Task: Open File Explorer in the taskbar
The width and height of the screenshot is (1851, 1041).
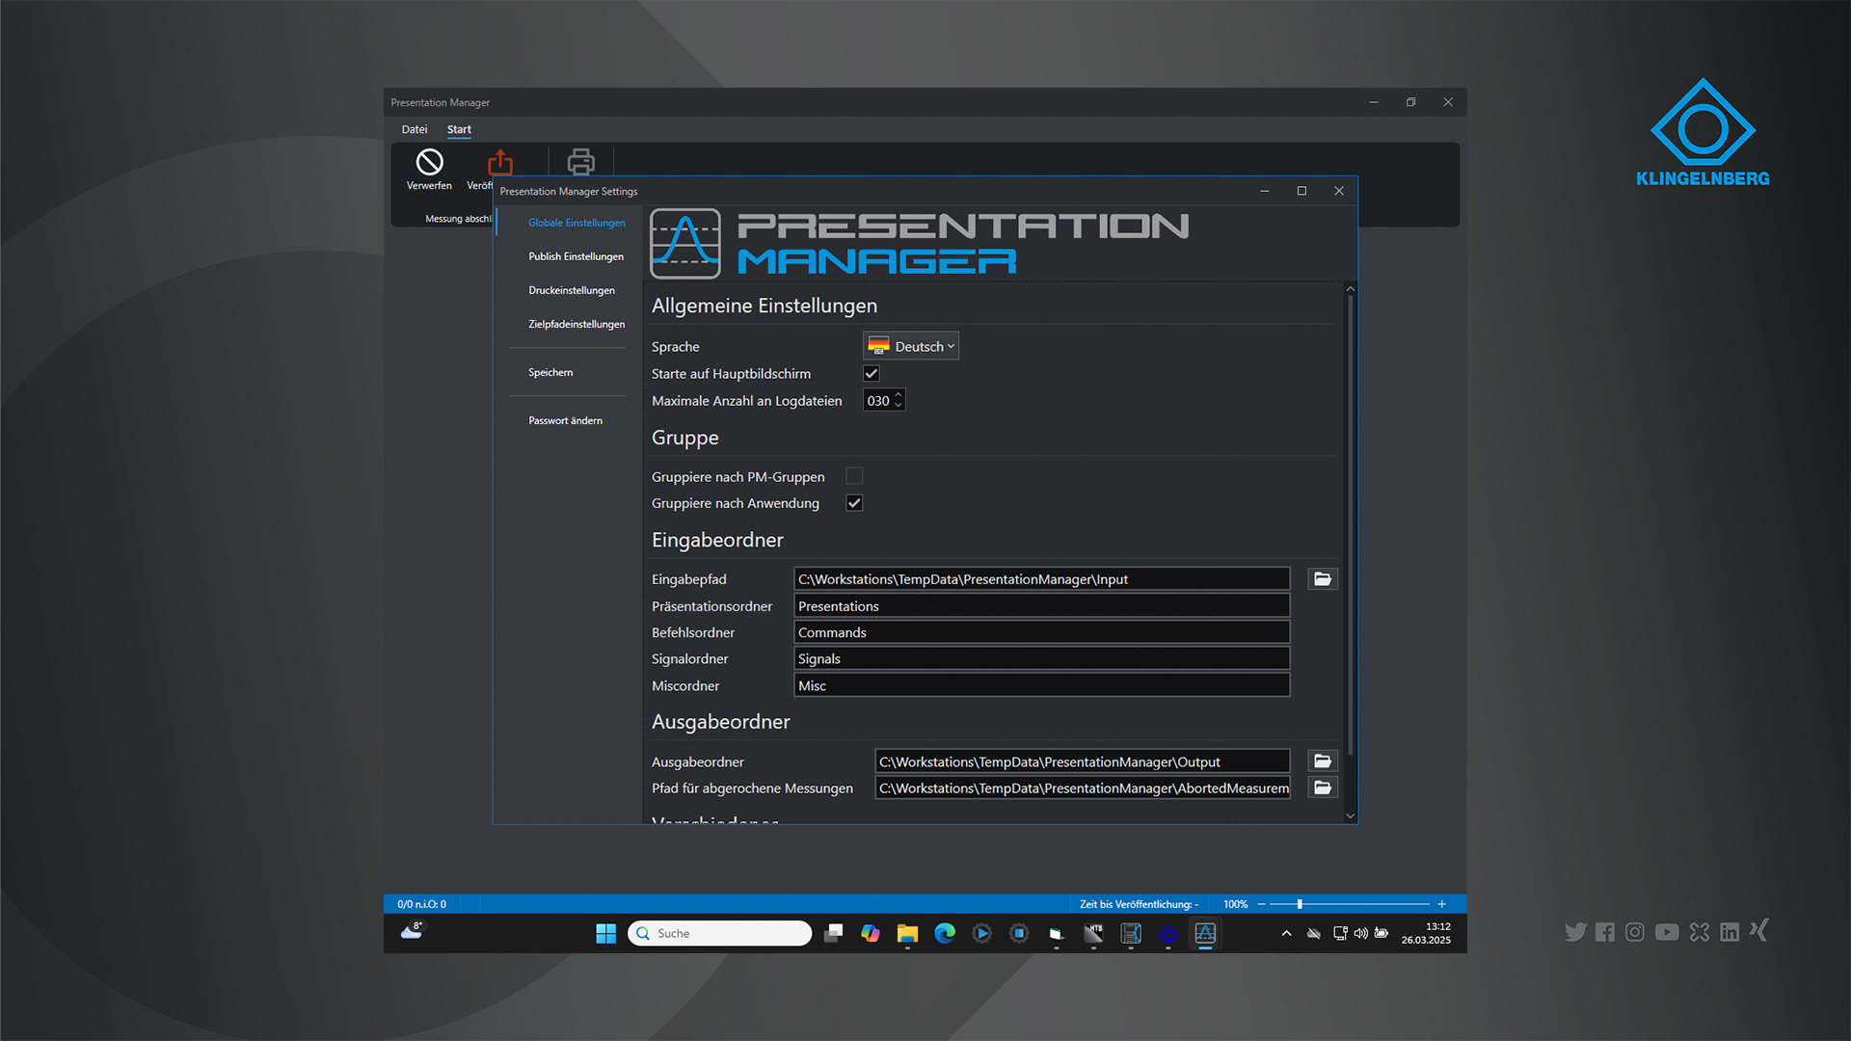Action: click(907, 933)
